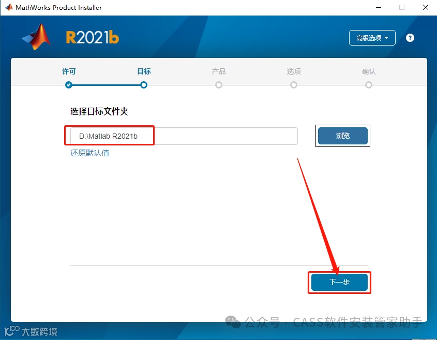This screenshot has height=340, width=437.
Task: Click the 还原默认值 link
Action: click(x=90, y=153)
